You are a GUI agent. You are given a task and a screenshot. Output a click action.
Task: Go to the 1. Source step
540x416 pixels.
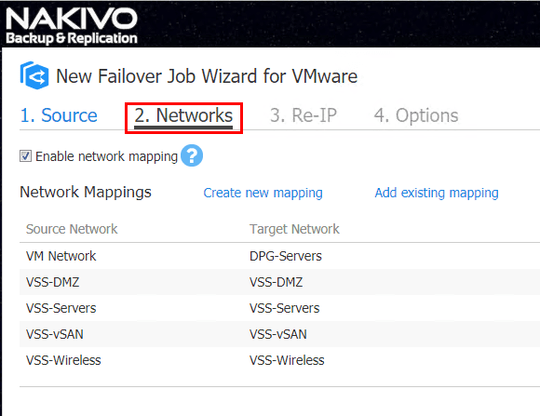tap(59, 115)
